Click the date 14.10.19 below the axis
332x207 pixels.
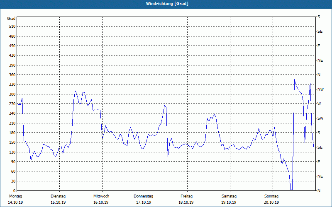point(15,202)
